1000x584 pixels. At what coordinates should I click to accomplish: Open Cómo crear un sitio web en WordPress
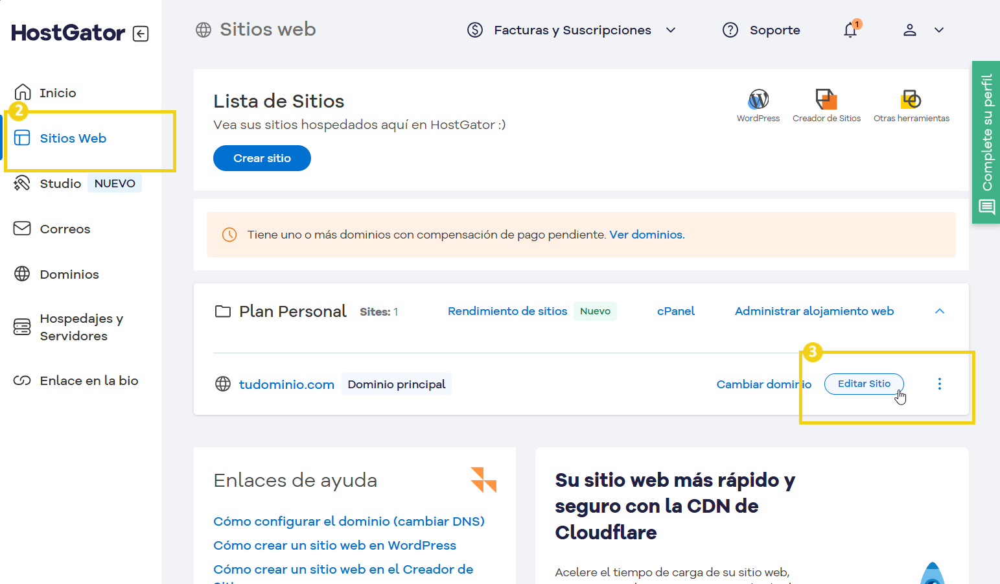click(x=334, y=545)
